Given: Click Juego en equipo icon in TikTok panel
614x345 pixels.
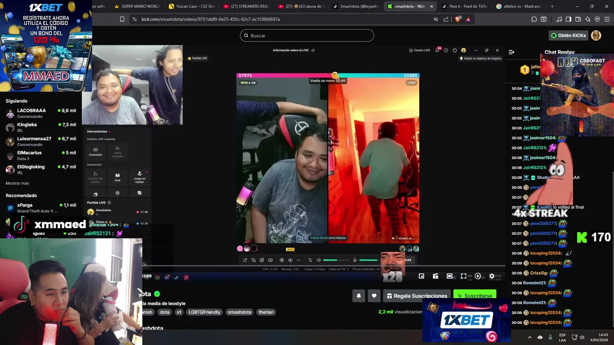Looking at the screenshot, I should coord(140,177).
